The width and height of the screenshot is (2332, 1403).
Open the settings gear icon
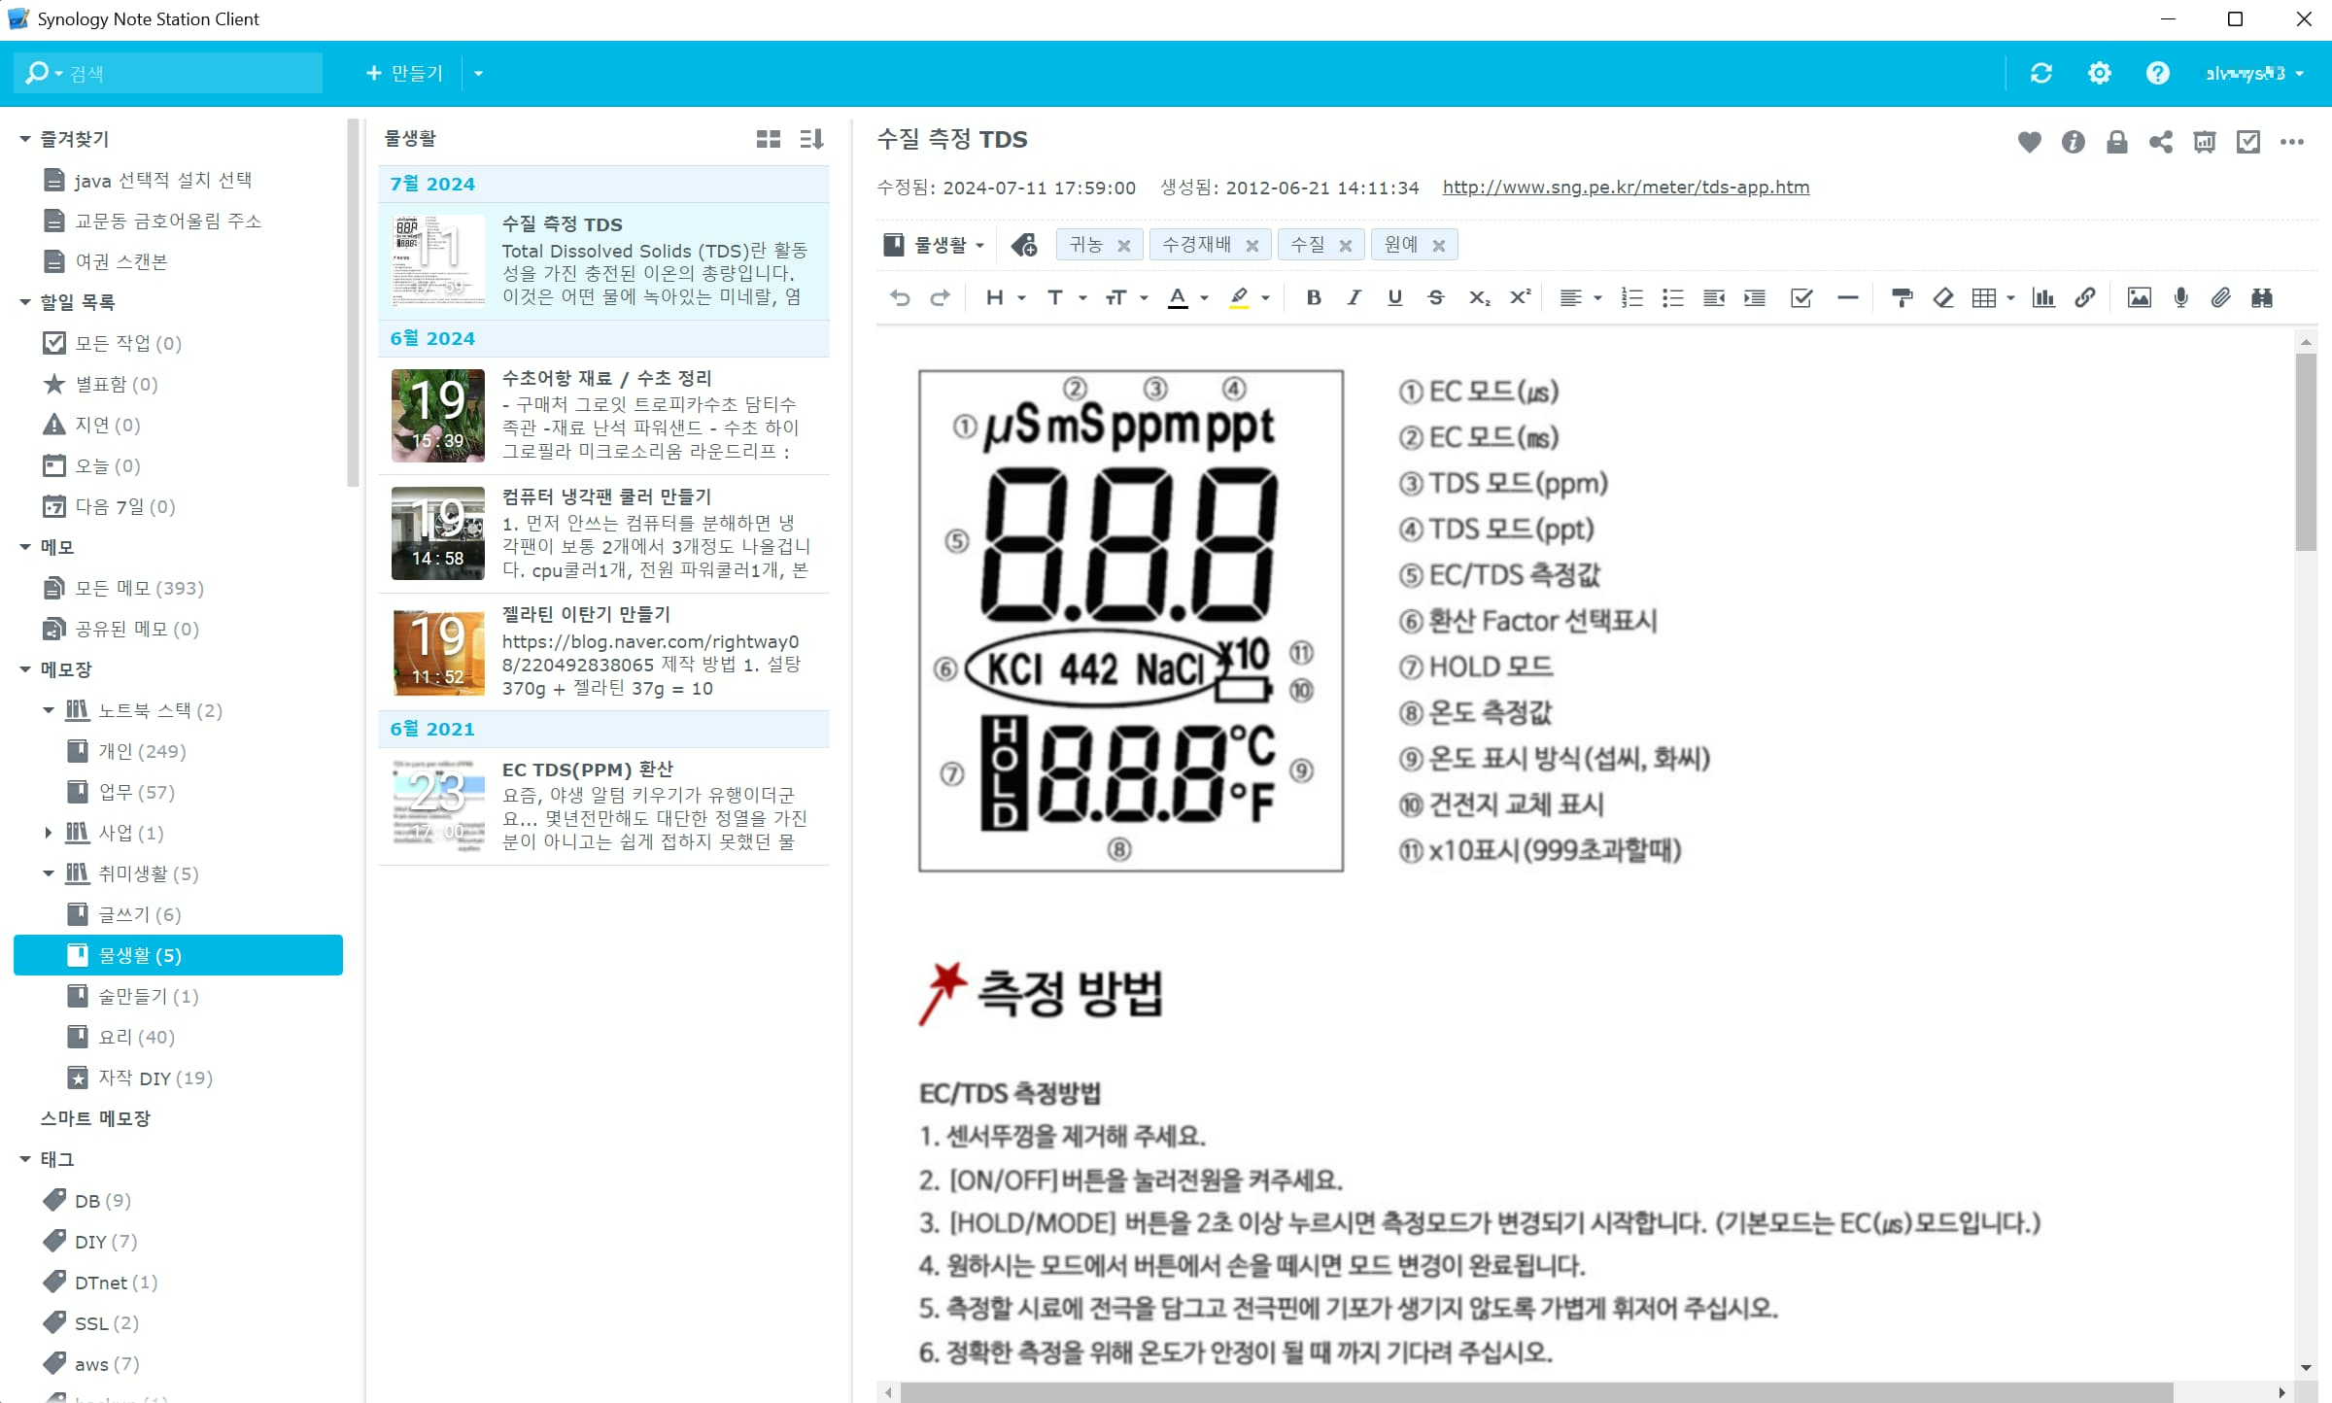tap(2100, 73)
